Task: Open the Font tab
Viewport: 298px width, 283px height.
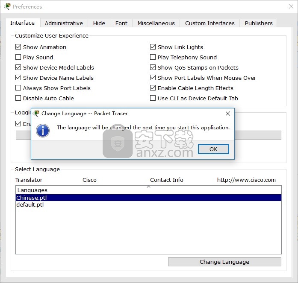Action: (121, 23)
